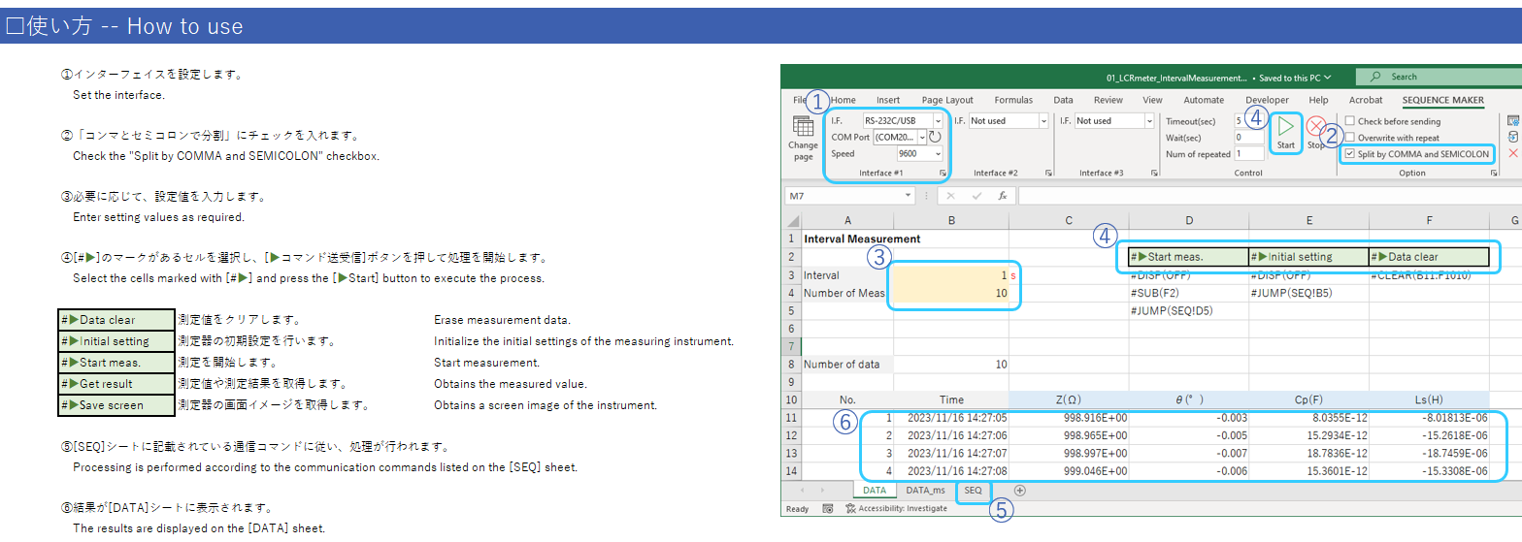Switch to the Page Layout ribbon tab
Viewport: 1522px width, 542px height.
[947, 100]
